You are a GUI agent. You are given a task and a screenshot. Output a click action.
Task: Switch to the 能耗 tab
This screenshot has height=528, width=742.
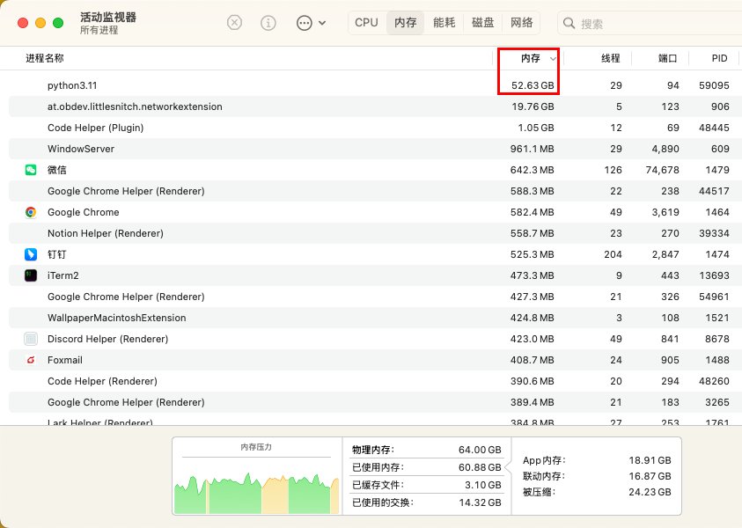click(444, 23)
